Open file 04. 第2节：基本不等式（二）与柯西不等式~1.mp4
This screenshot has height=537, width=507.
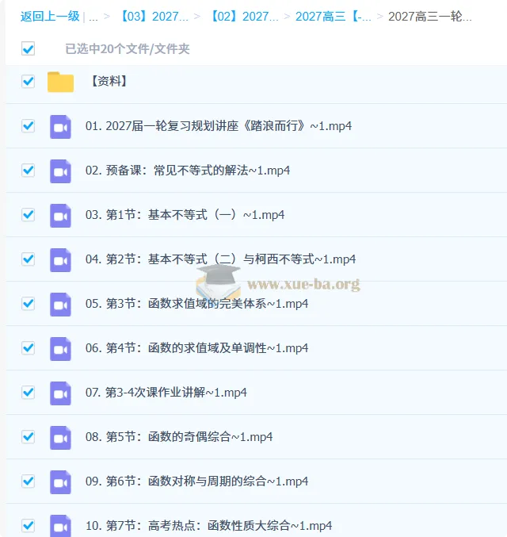[221, 259]
